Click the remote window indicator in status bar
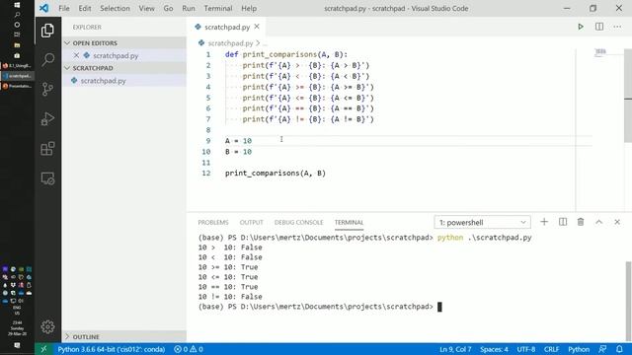632x355 pixels. point(43,349)
